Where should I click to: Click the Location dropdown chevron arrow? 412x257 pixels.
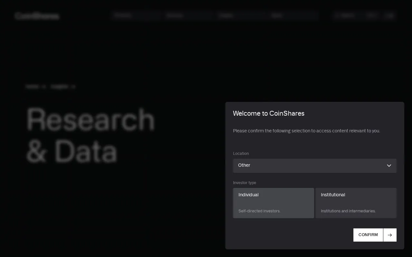tap(389, 165)
